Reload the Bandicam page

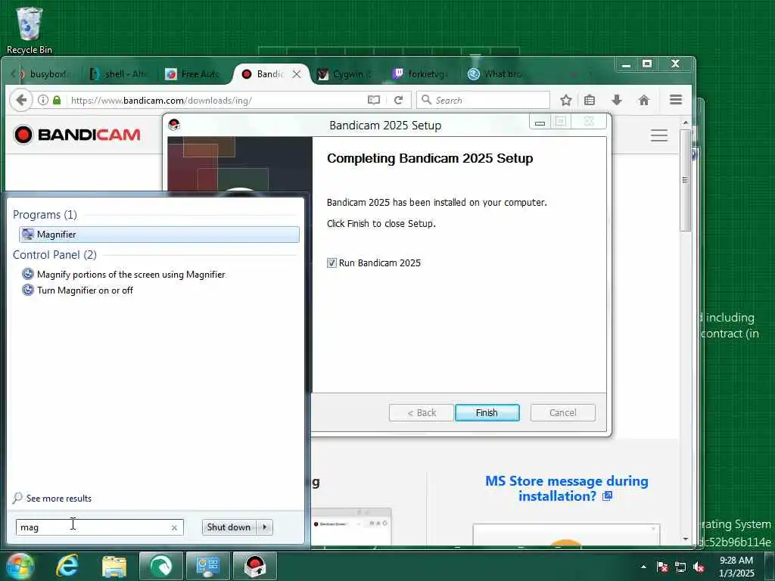tap(398, 101)
